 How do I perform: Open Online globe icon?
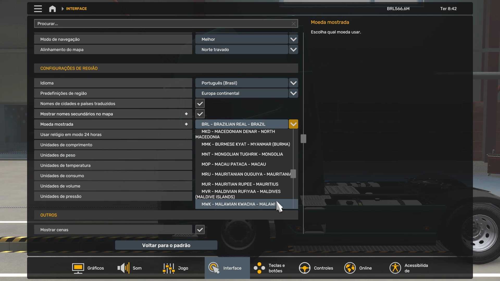click(x=350, y=268)
